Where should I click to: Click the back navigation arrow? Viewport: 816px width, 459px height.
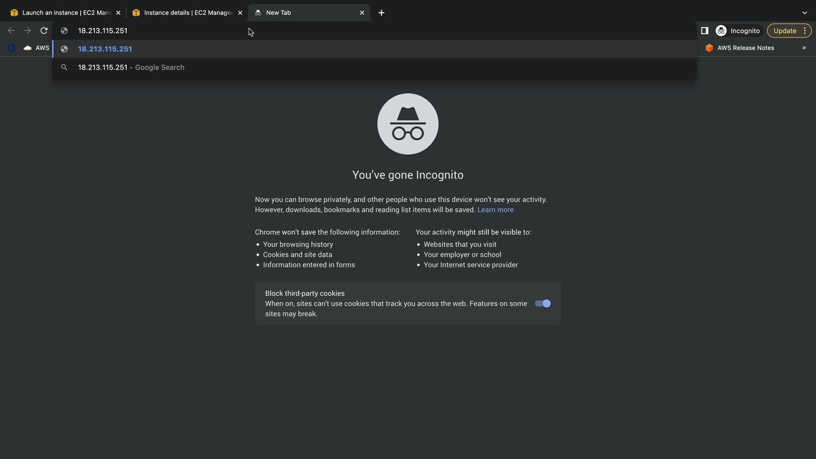[11, 31]
